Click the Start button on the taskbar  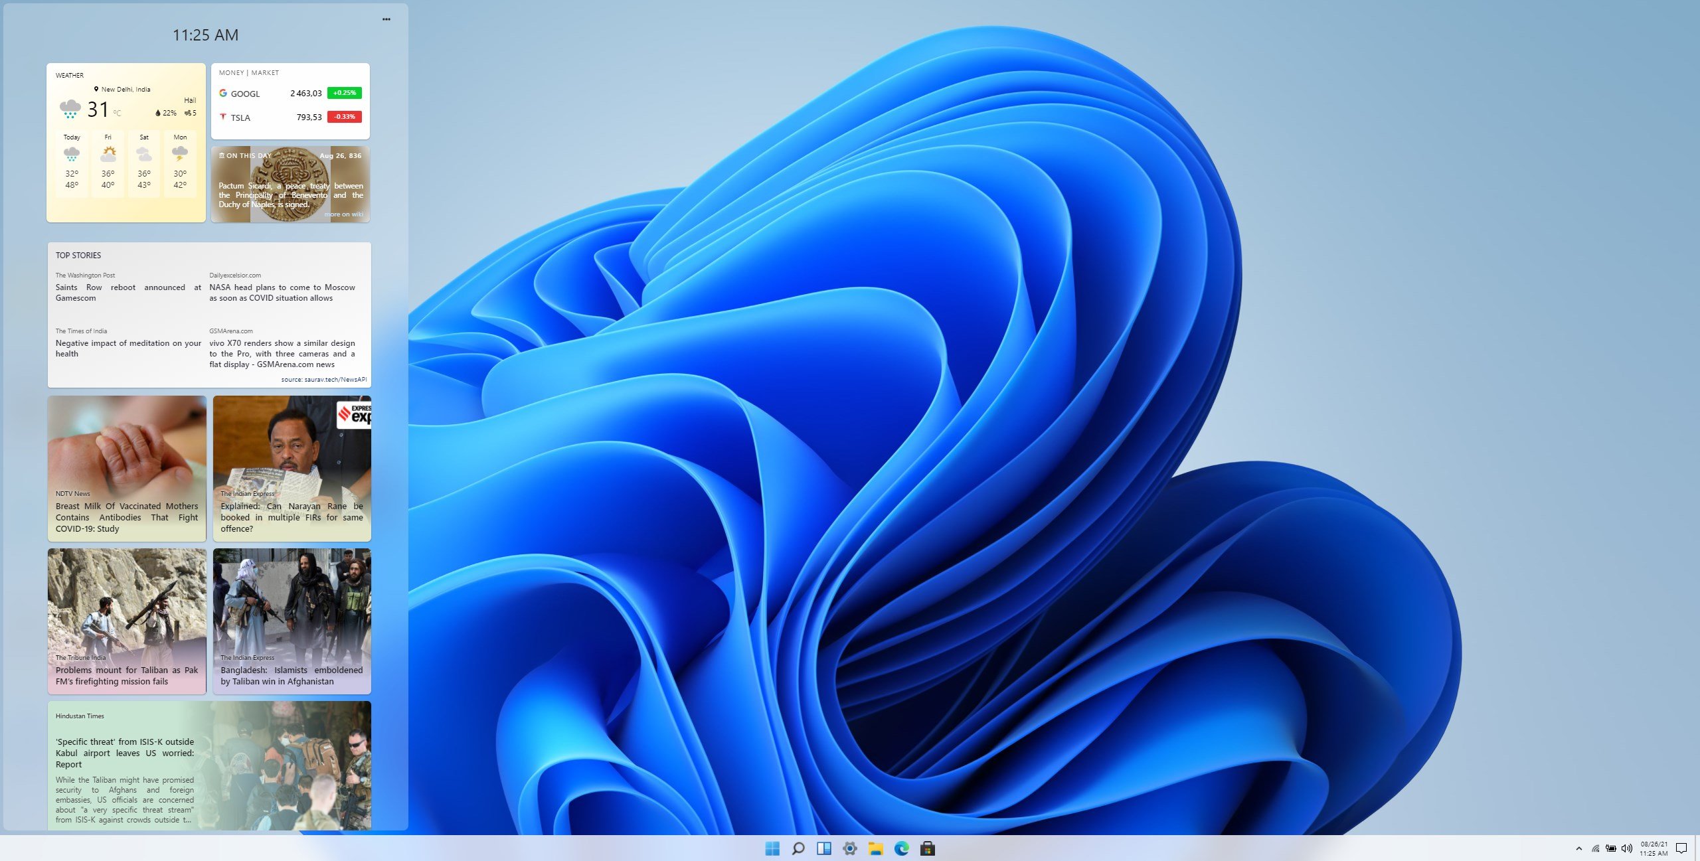click(771, 848)
